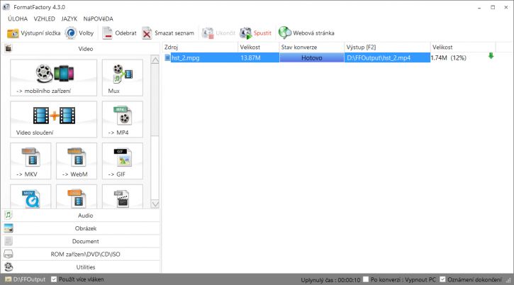Expand the Obrázek category

click(82, 228)
